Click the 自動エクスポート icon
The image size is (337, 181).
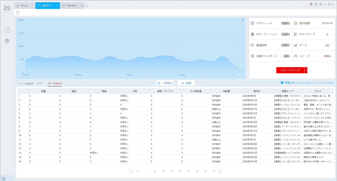coord(253,56)
